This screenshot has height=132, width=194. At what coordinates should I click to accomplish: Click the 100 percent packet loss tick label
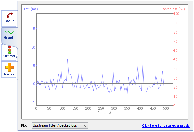pos(176,14)
